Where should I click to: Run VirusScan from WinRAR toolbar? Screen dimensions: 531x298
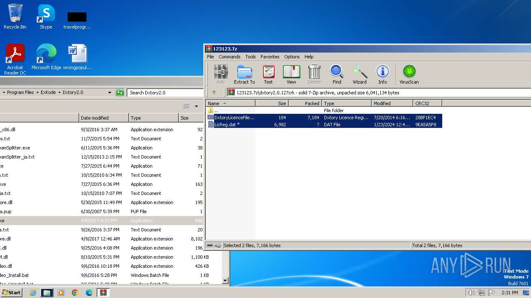[x=409, y=74]
